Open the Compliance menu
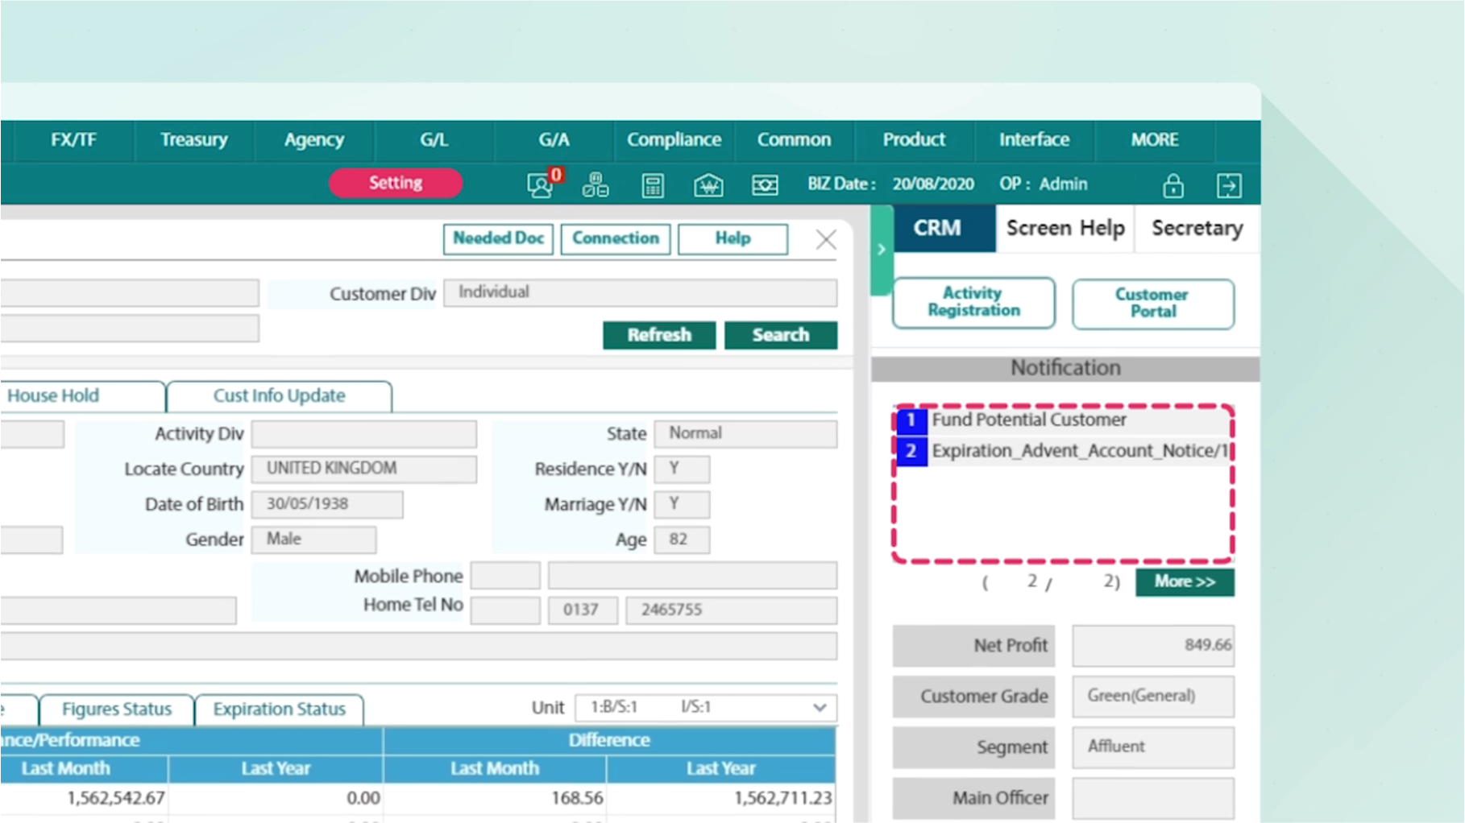This screenshot has height=823, width=1465. point(674,140)
